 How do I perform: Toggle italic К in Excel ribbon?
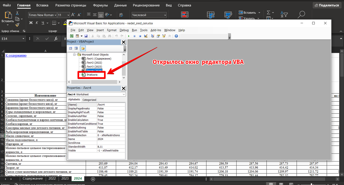[37, 23]
